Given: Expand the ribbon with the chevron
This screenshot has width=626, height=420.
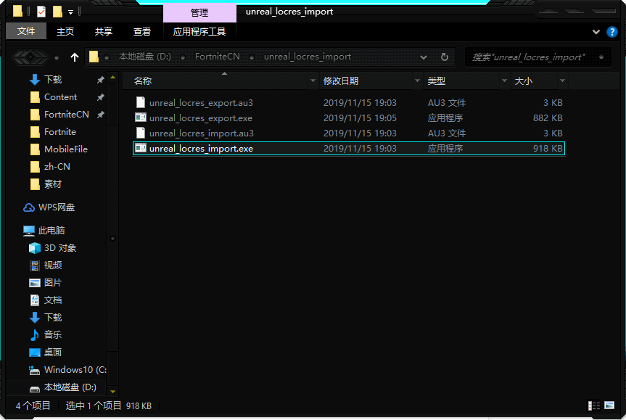Looking at the screenshot, I should pyautogui.click(x=596, y=31).
